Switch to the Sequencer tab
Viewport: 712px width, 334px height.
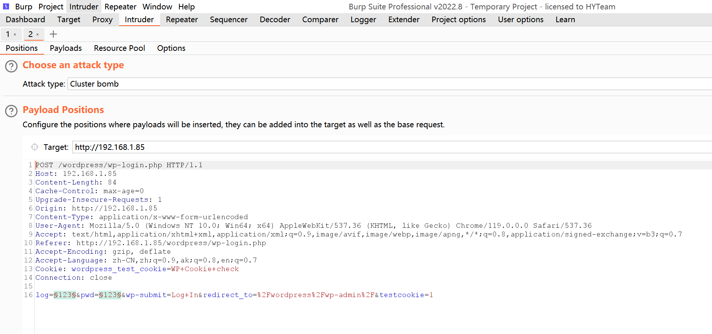(x=229, y=20)
